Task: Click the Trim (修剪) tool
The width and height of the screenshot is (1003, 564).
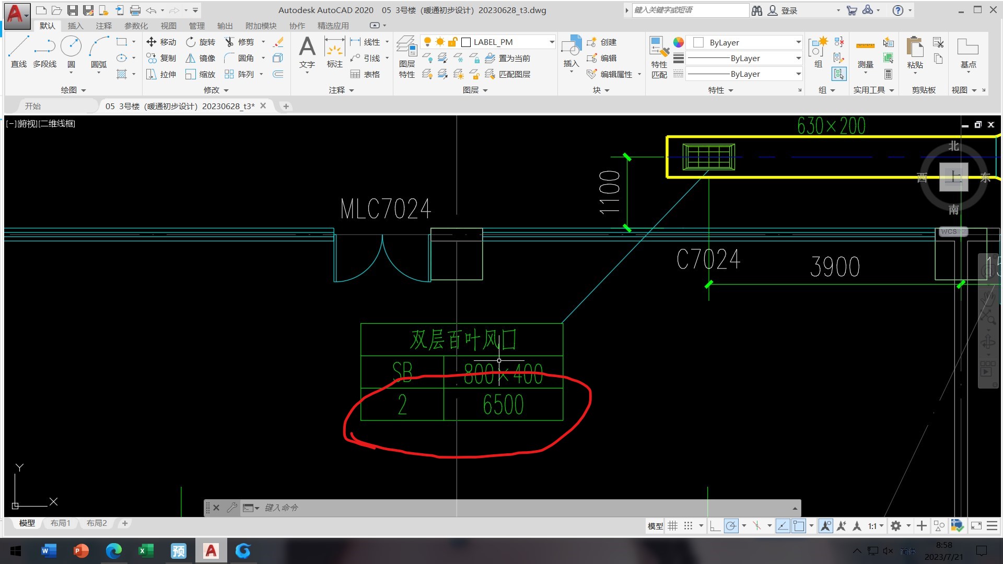Action: click(x=240, y=42)
